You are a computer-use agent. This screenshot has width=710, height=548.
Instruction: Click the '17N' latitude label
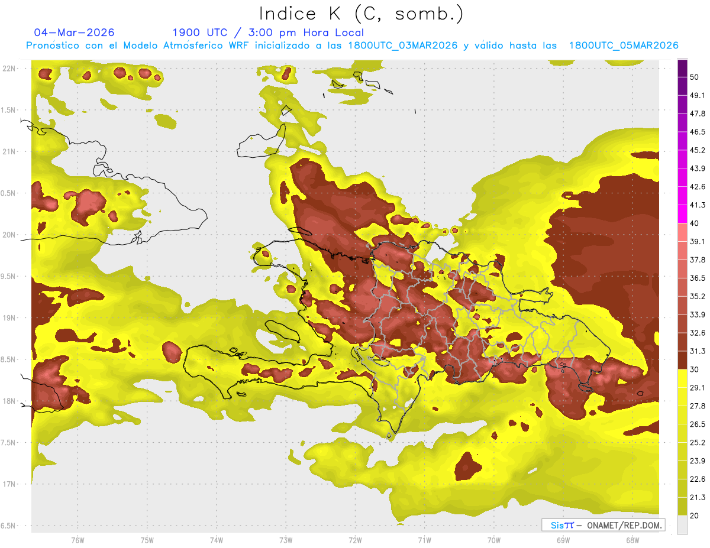point(9,484)
